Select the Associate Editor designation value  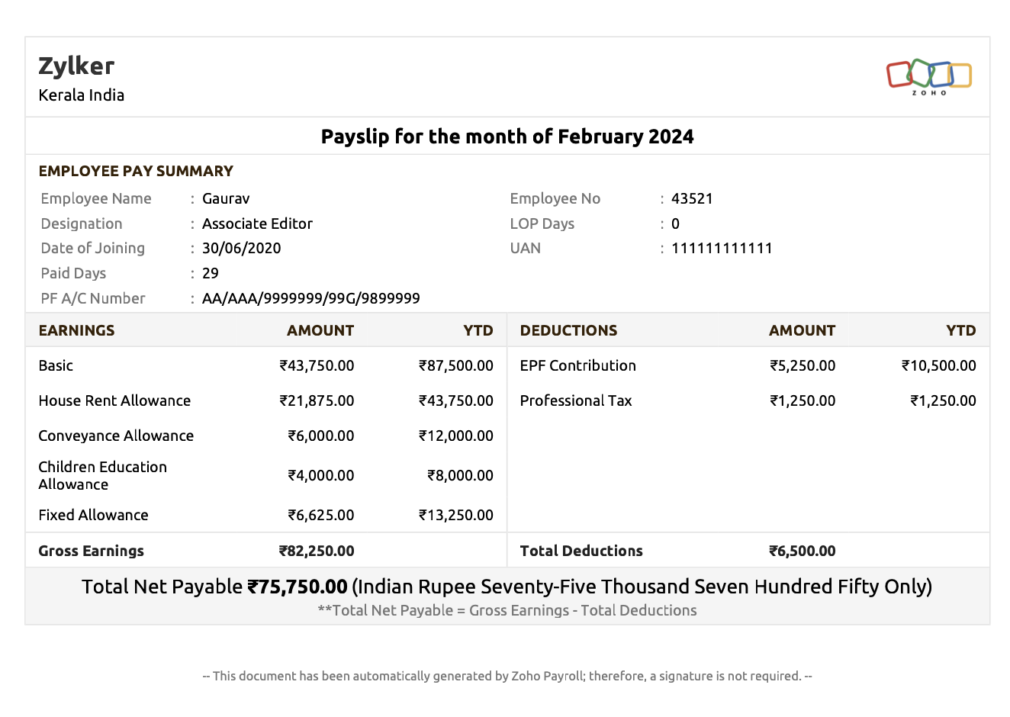coord(257,223)
